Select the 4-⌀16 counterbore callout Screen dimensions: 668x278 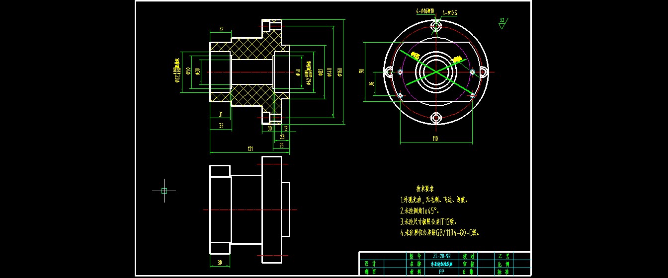tap(425, 11)
